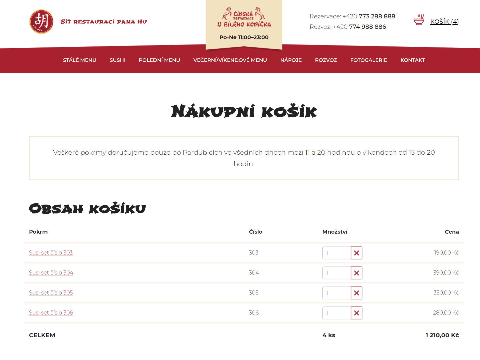Remove item 305 using red X

(356, 293)
